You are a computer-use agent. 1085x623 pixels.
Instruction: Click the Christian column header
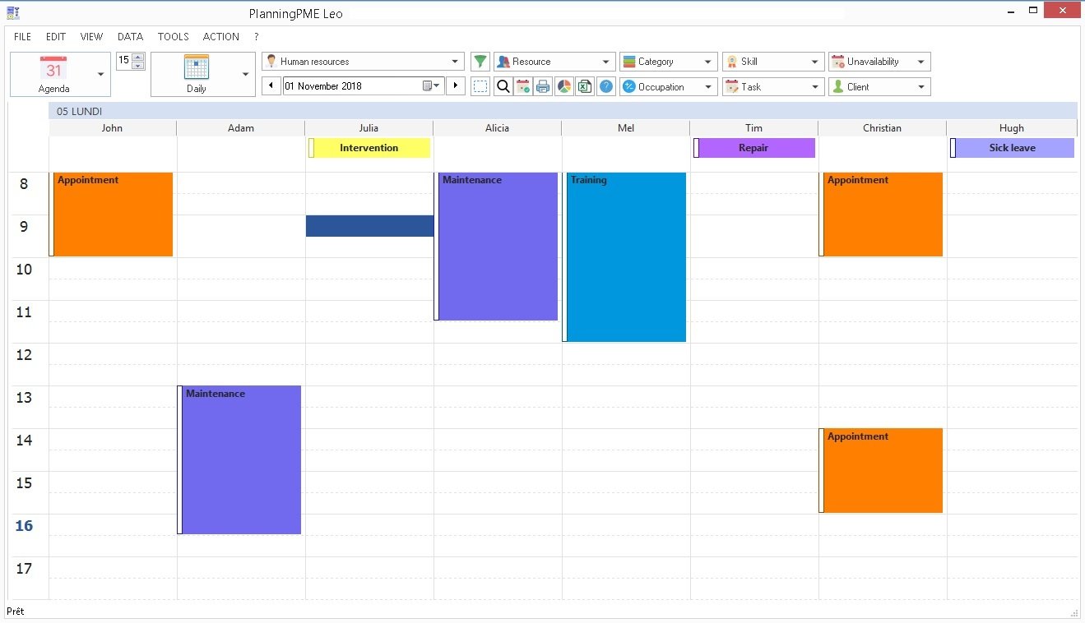pyautogui.click(x=883, y=128)
